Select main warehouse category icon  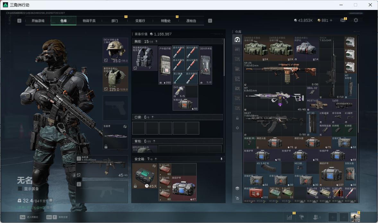237,40
